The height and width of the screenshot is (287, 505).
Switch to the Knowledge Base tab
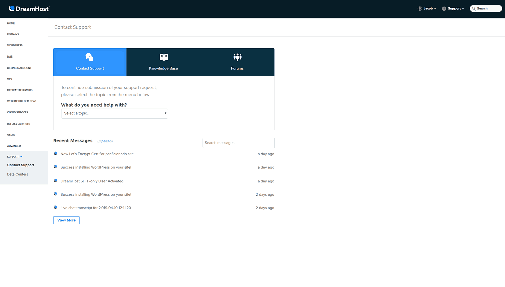pyautogui.click(x=163, y=62)
